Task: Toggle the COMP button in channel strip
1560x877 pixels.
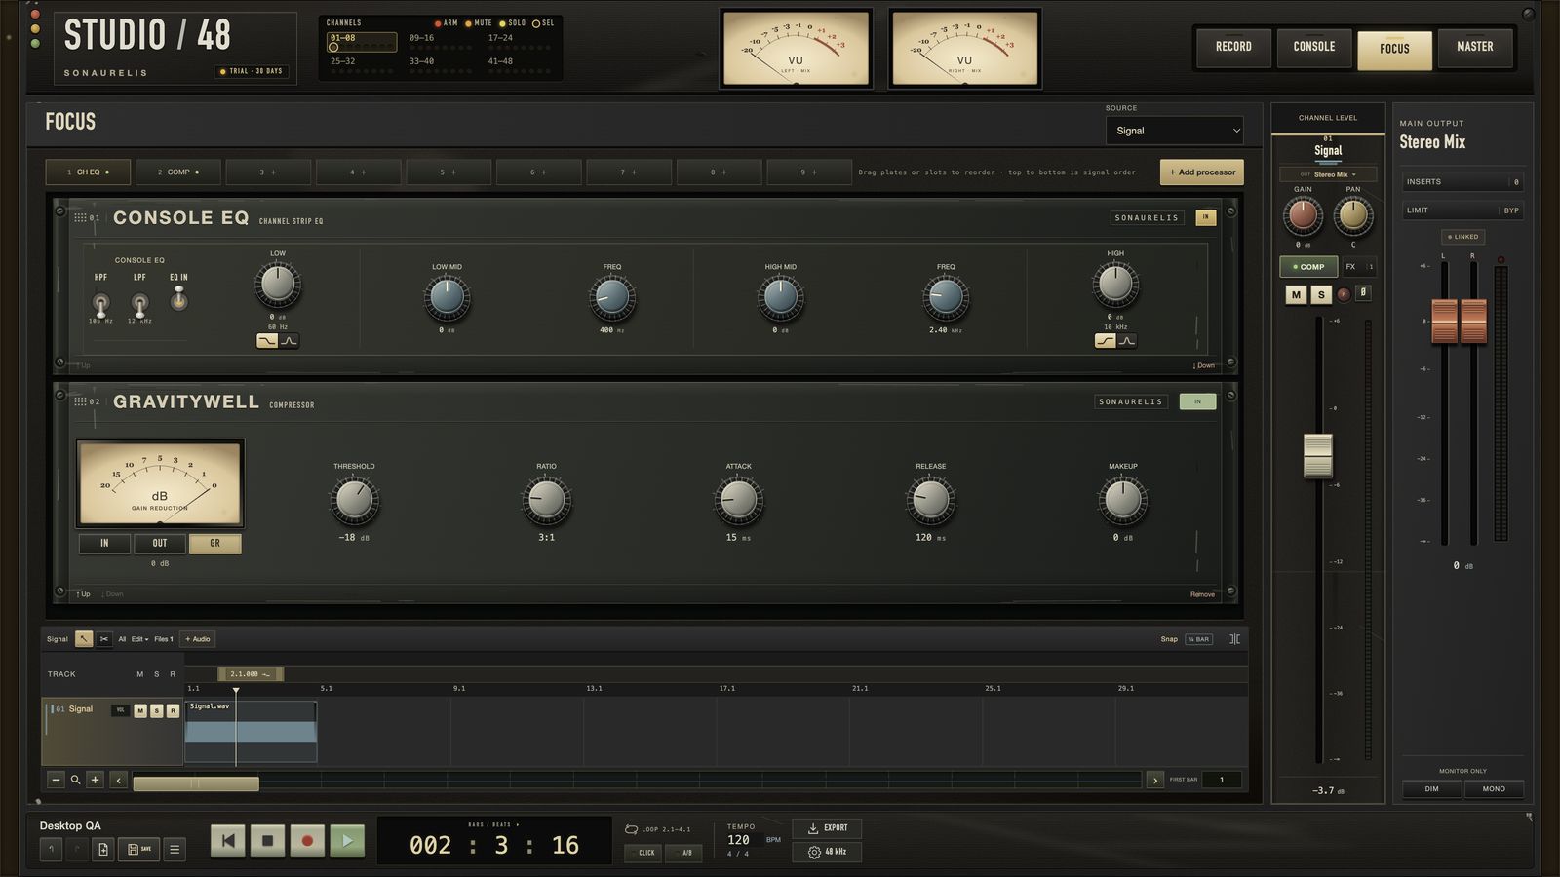Action: pos(1308,266)
